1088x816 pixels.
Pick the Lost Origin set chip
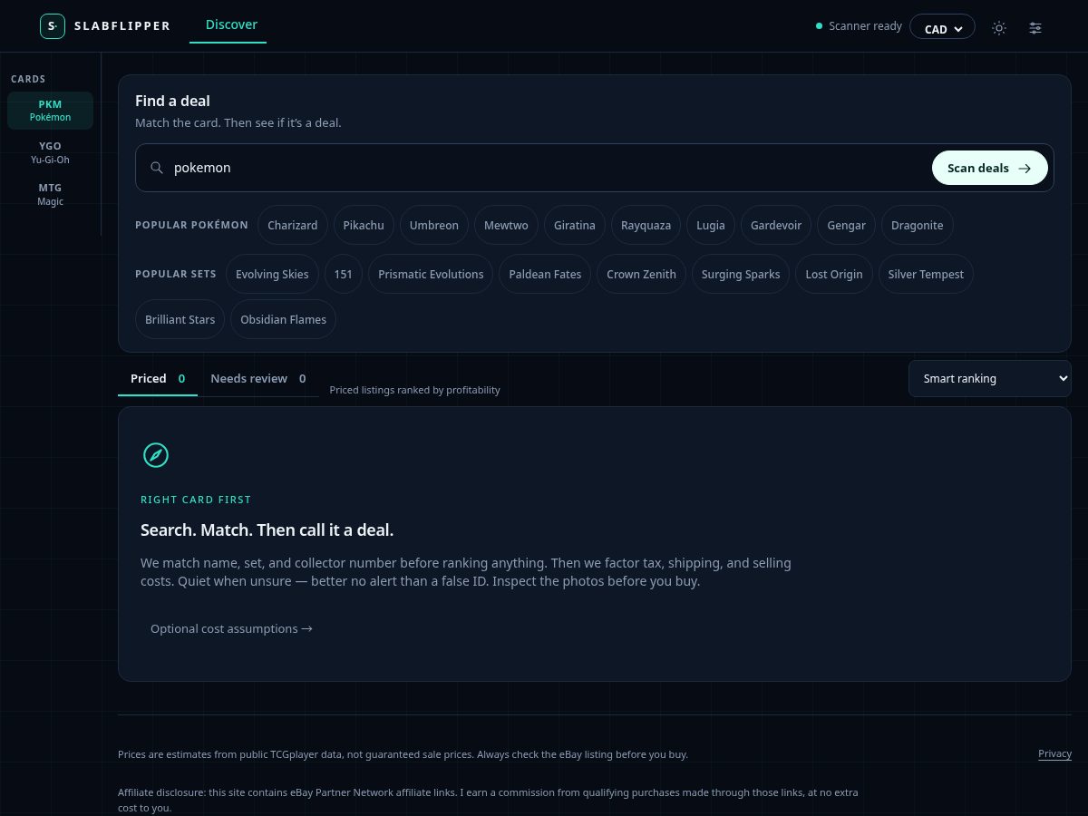click(x=834, y=274)
